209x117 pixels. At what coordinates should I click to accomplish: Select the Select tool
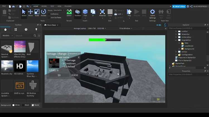(24, 13)
